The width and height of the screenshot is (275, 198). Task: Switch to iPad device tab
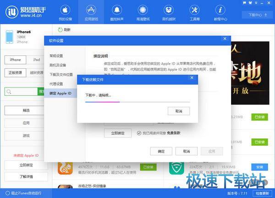click(x=36, y=60)
